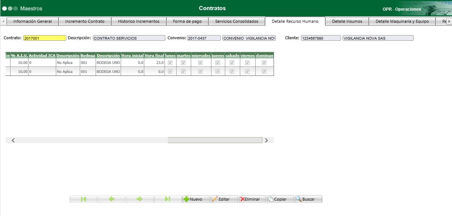This screenshot has height=216, width=452.
Task: Sort by Hora final column header
Action: point(154,55)
